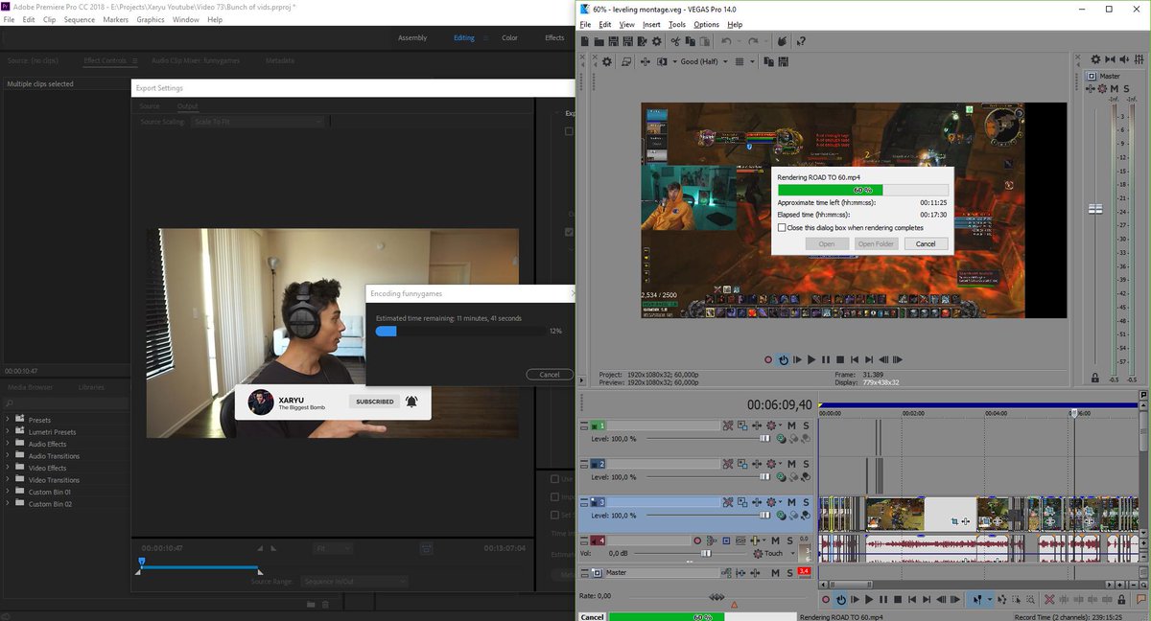Open interactive tutorials icon in VEGAS toolbar

coord(782,41)
